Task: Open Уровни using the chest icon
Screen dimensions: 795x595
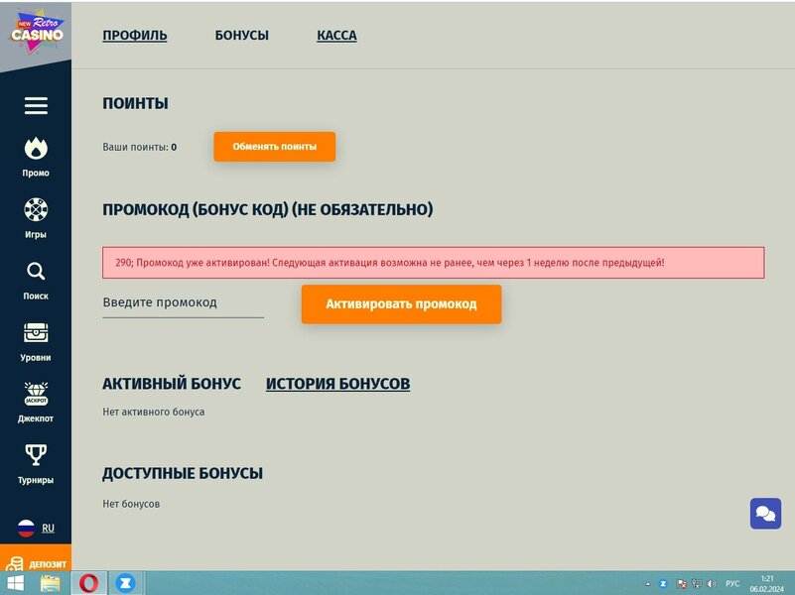Action: (36, 333)
